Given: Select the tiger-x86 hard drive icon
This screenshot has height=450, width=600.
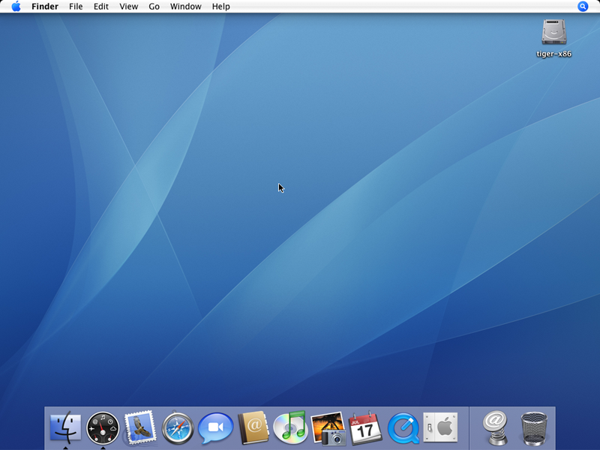Looking at the screenshot, I should [x=554, y=32].
